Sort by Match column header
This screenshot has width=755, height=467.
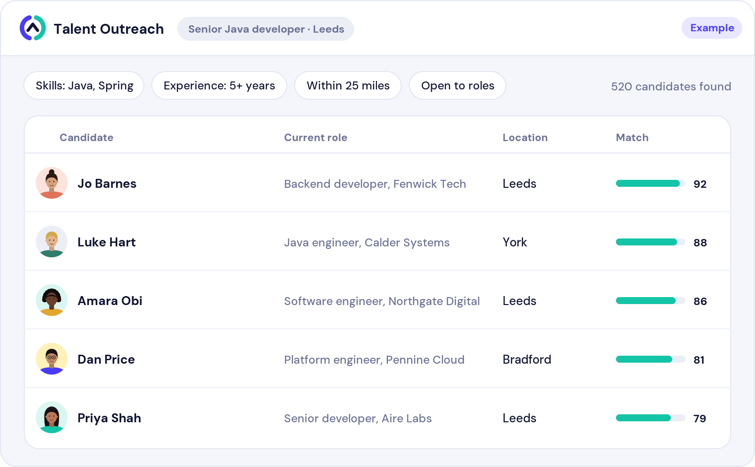[632, 138]
